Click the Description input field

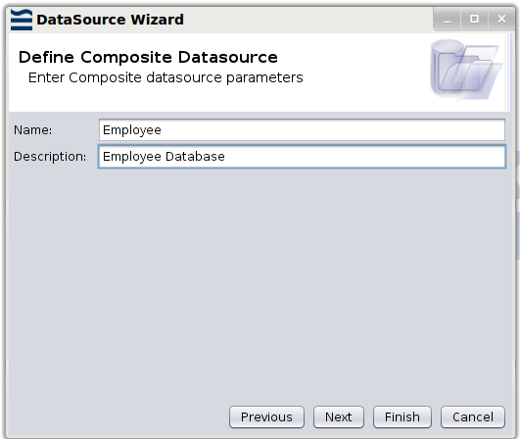click(302, 156)
